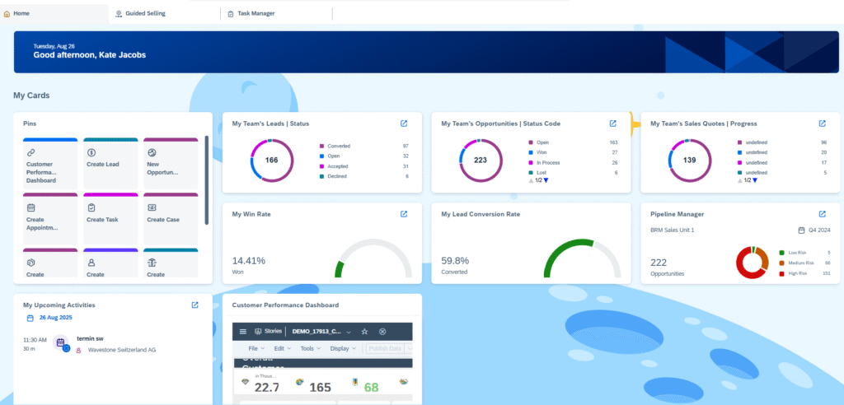Click the My Win Rate gauge chart
The image size is (844, 405).
point(373,258)
